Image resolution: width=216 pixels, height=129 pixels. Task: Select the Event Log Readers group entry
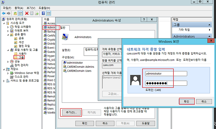(x=49, y=48)
